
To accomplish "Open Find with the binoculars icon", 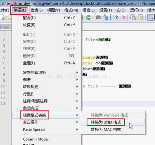I will coord(98,17).
